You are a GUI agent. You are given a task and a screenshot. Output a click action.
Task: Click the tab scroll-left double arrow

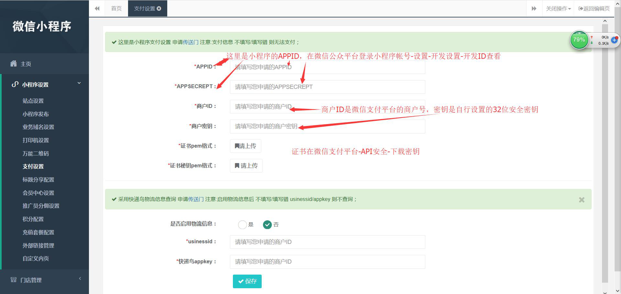[x=97, y=8]
